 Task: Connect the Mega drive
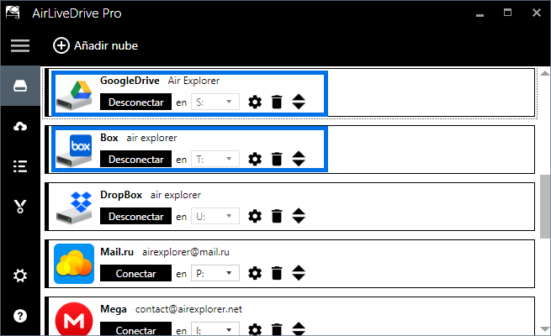[x=136, y=329]
